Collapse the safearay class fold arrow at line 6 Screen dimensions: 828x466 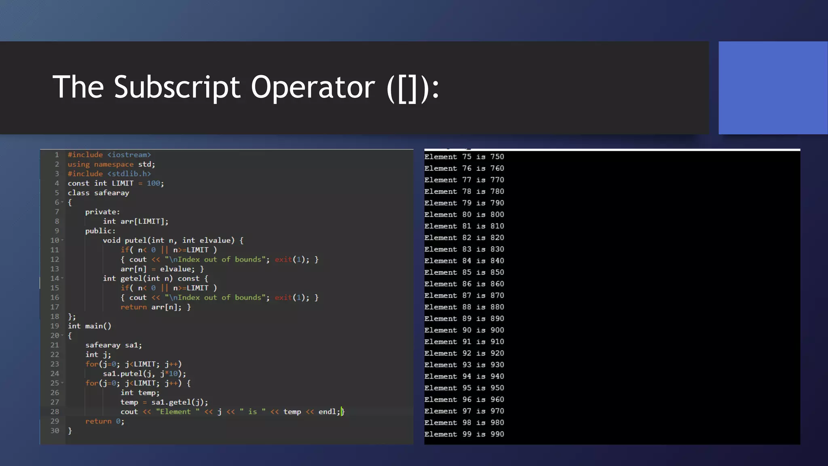tap(62, 202)
